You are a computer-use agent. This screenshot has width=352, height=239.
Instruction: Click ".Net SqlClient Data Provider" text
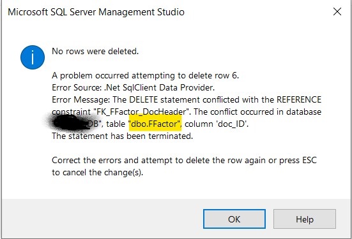[x=159, y=87]
